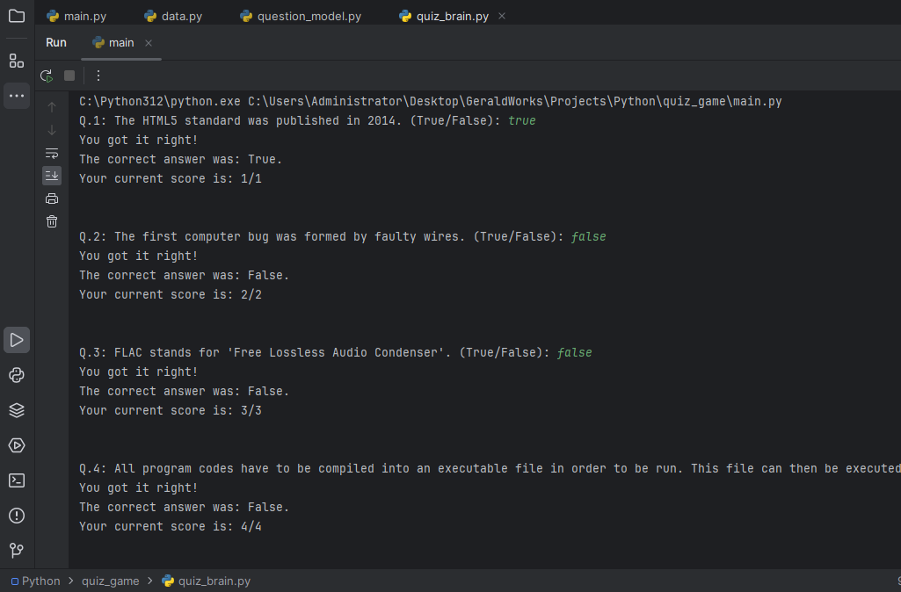Clear all console output with trash icon
This screenshot has height=592, width=901.
52,221
